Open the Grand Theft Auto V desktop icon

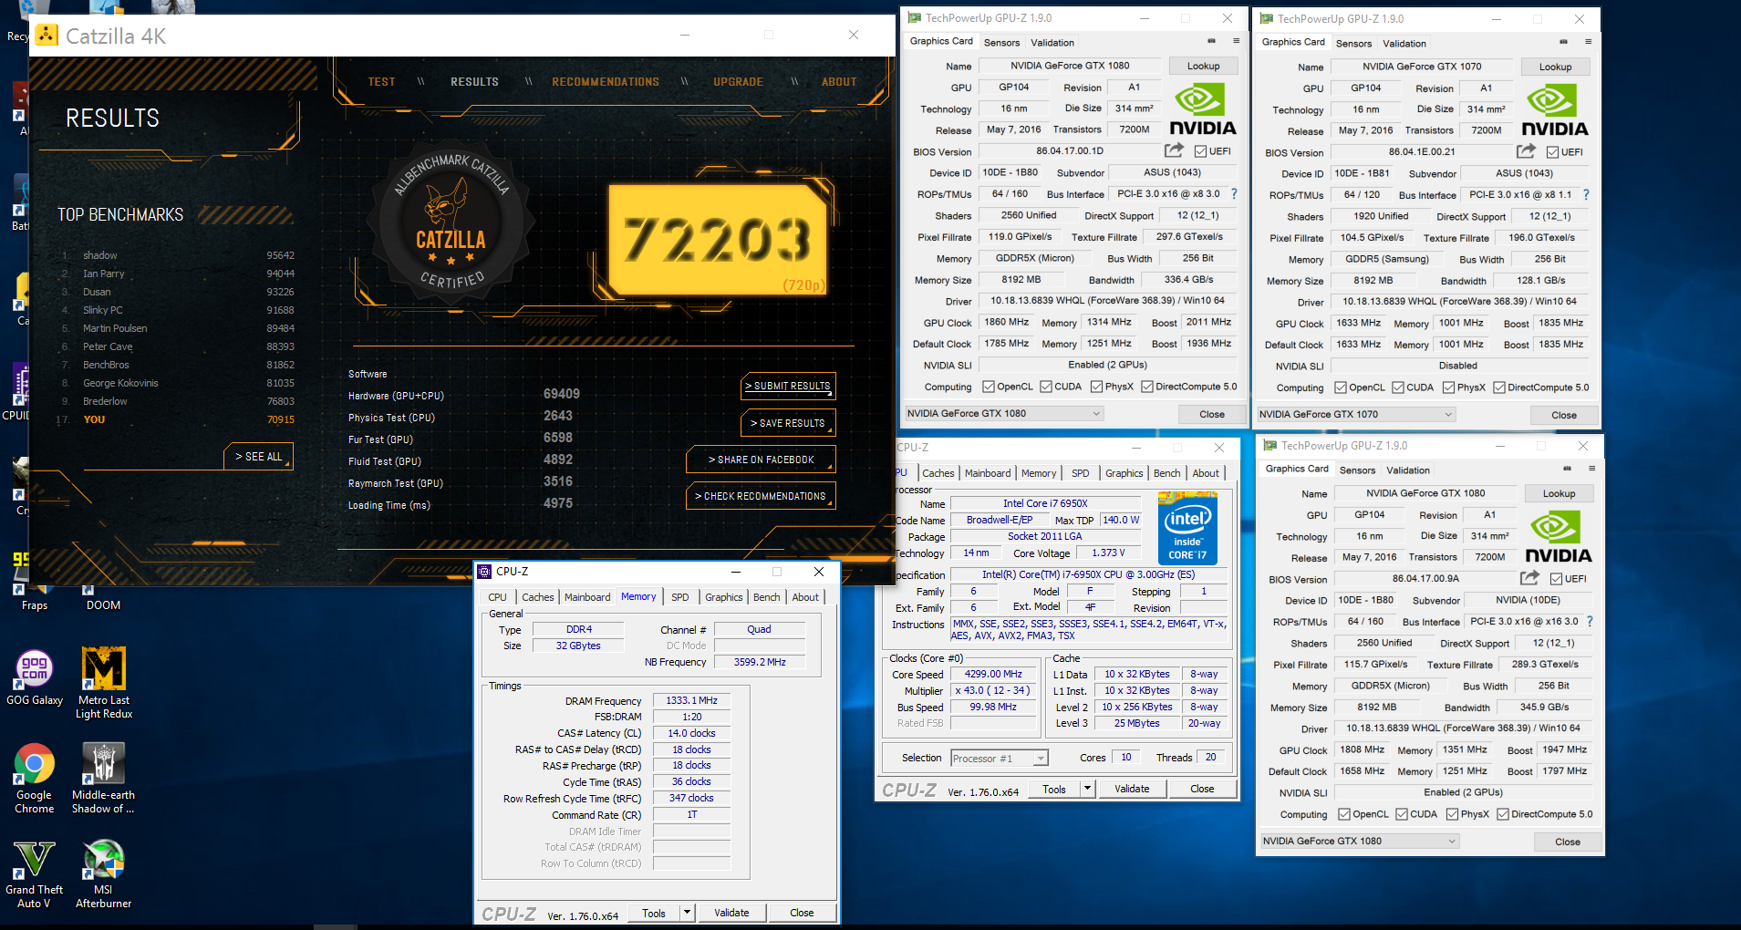pyautogui.click(x=34, y=873)
